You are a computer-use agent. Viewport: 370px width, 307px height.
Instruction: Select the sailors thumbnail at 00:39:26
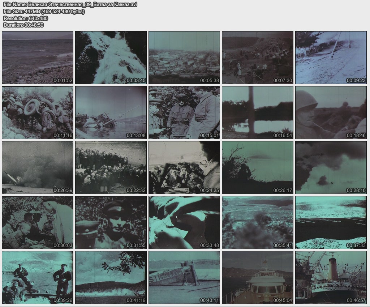38,277
